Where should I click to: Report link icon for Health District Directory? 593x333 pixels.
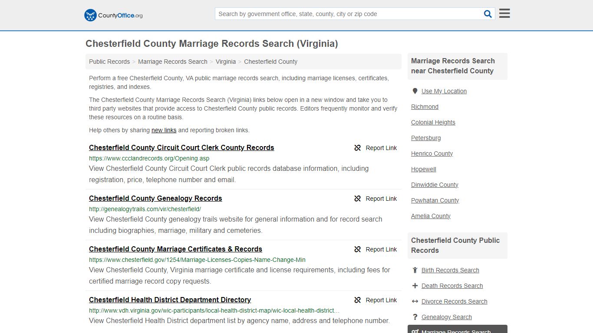point(357,300)
